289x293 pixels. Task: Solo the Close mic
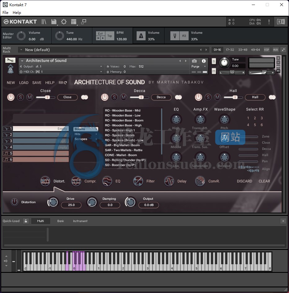(x=20, y=97)
